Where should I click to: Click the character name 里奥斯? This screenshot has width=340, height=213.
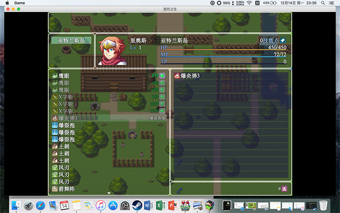(138, 40)
